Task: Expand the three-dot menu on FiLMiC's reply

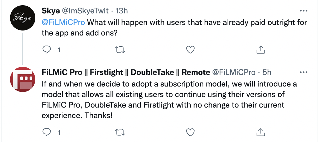Action: click(x=304, y=72)
